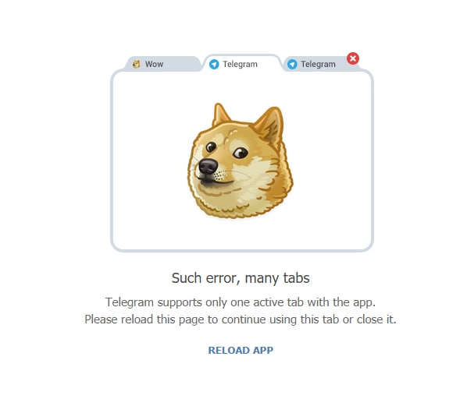Click the empty area below the doge in the frame
Image resolution: width=467 pixels, height=413 pixels.
click(242, 233)
